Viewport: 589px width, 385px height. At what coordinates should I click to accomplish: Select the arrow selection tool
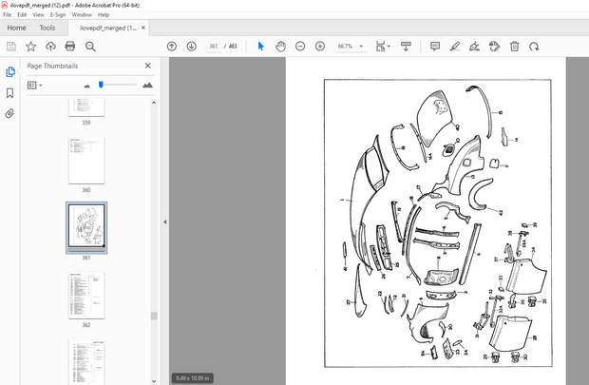coord(261,47)
